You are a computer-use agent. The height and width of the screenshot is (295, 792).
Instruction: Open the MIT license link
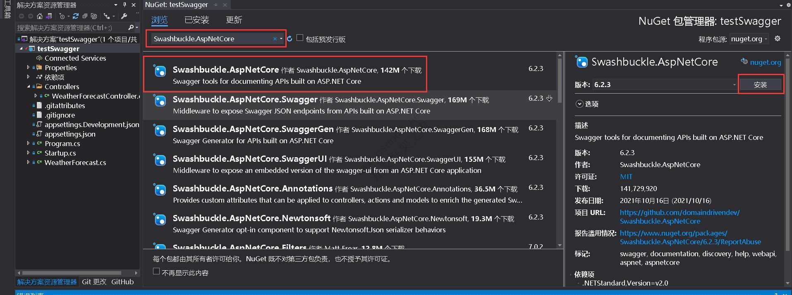626,177
